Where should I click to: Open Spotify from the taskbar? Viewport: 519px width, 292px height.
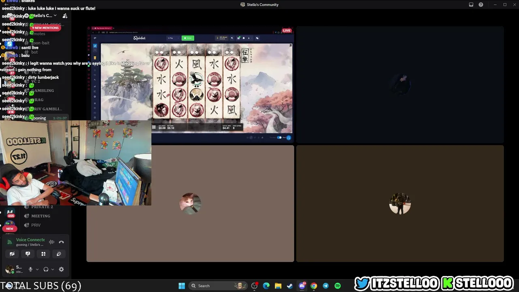[337, 286]
